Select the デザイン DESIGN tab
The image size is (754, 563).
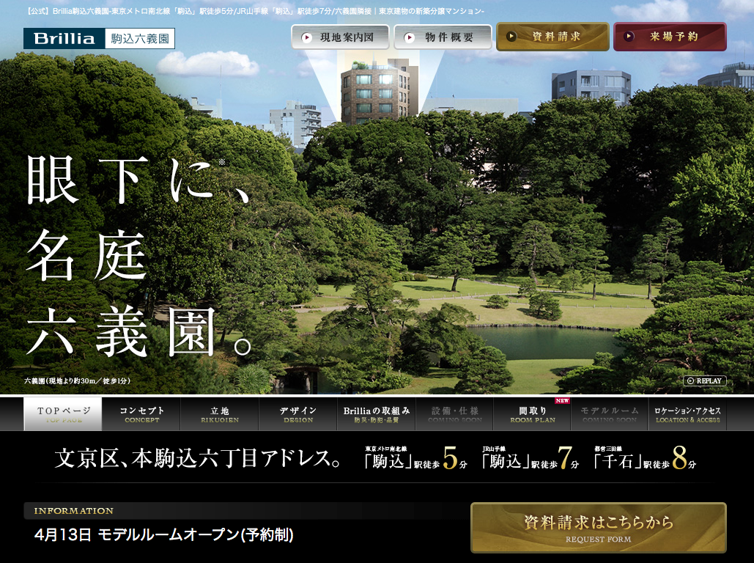pos(297,414)
